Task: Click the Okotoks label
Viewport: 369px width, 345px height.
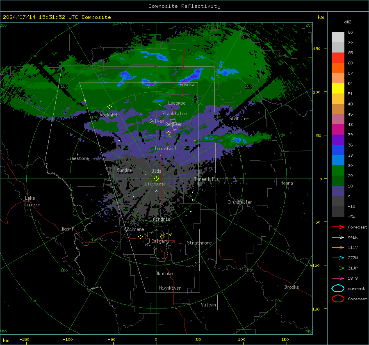Action: (164, 274)
